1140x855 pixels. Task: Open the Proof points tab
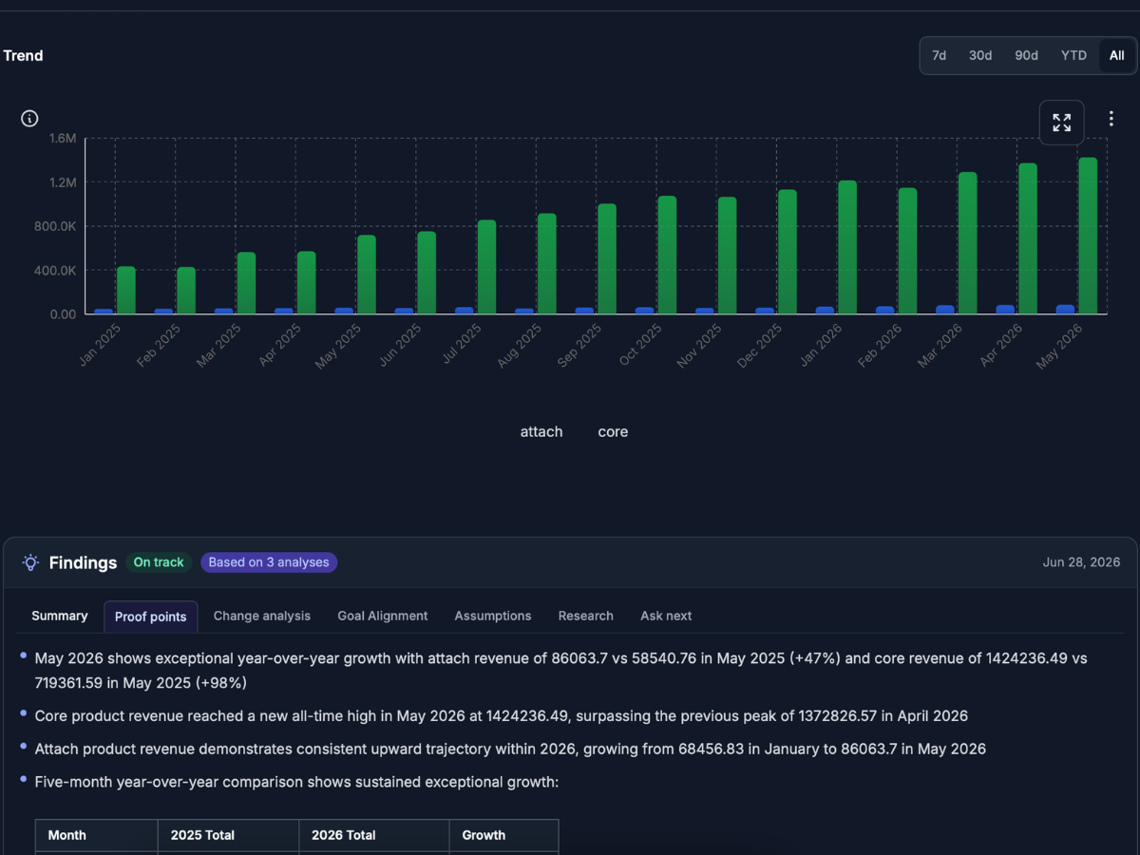150,617
